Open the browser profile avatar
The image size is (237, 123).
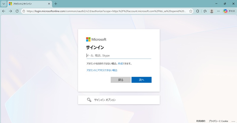click(x=212, y=11)
